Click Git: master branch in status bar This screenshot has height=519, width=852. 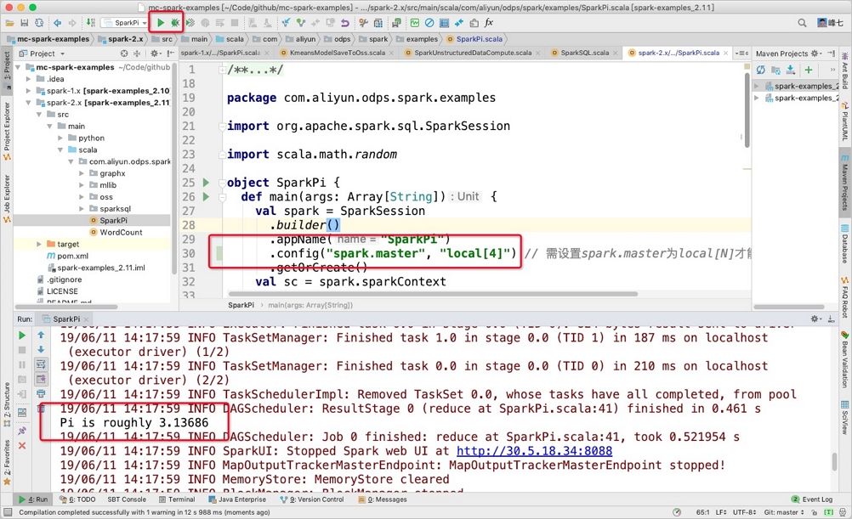click(x=783, y=512)
